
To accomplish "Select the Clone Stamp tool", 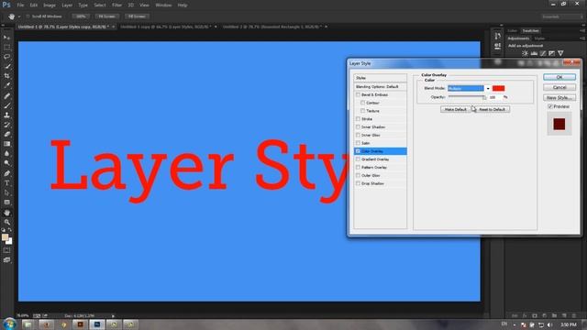I will (6, 115).
